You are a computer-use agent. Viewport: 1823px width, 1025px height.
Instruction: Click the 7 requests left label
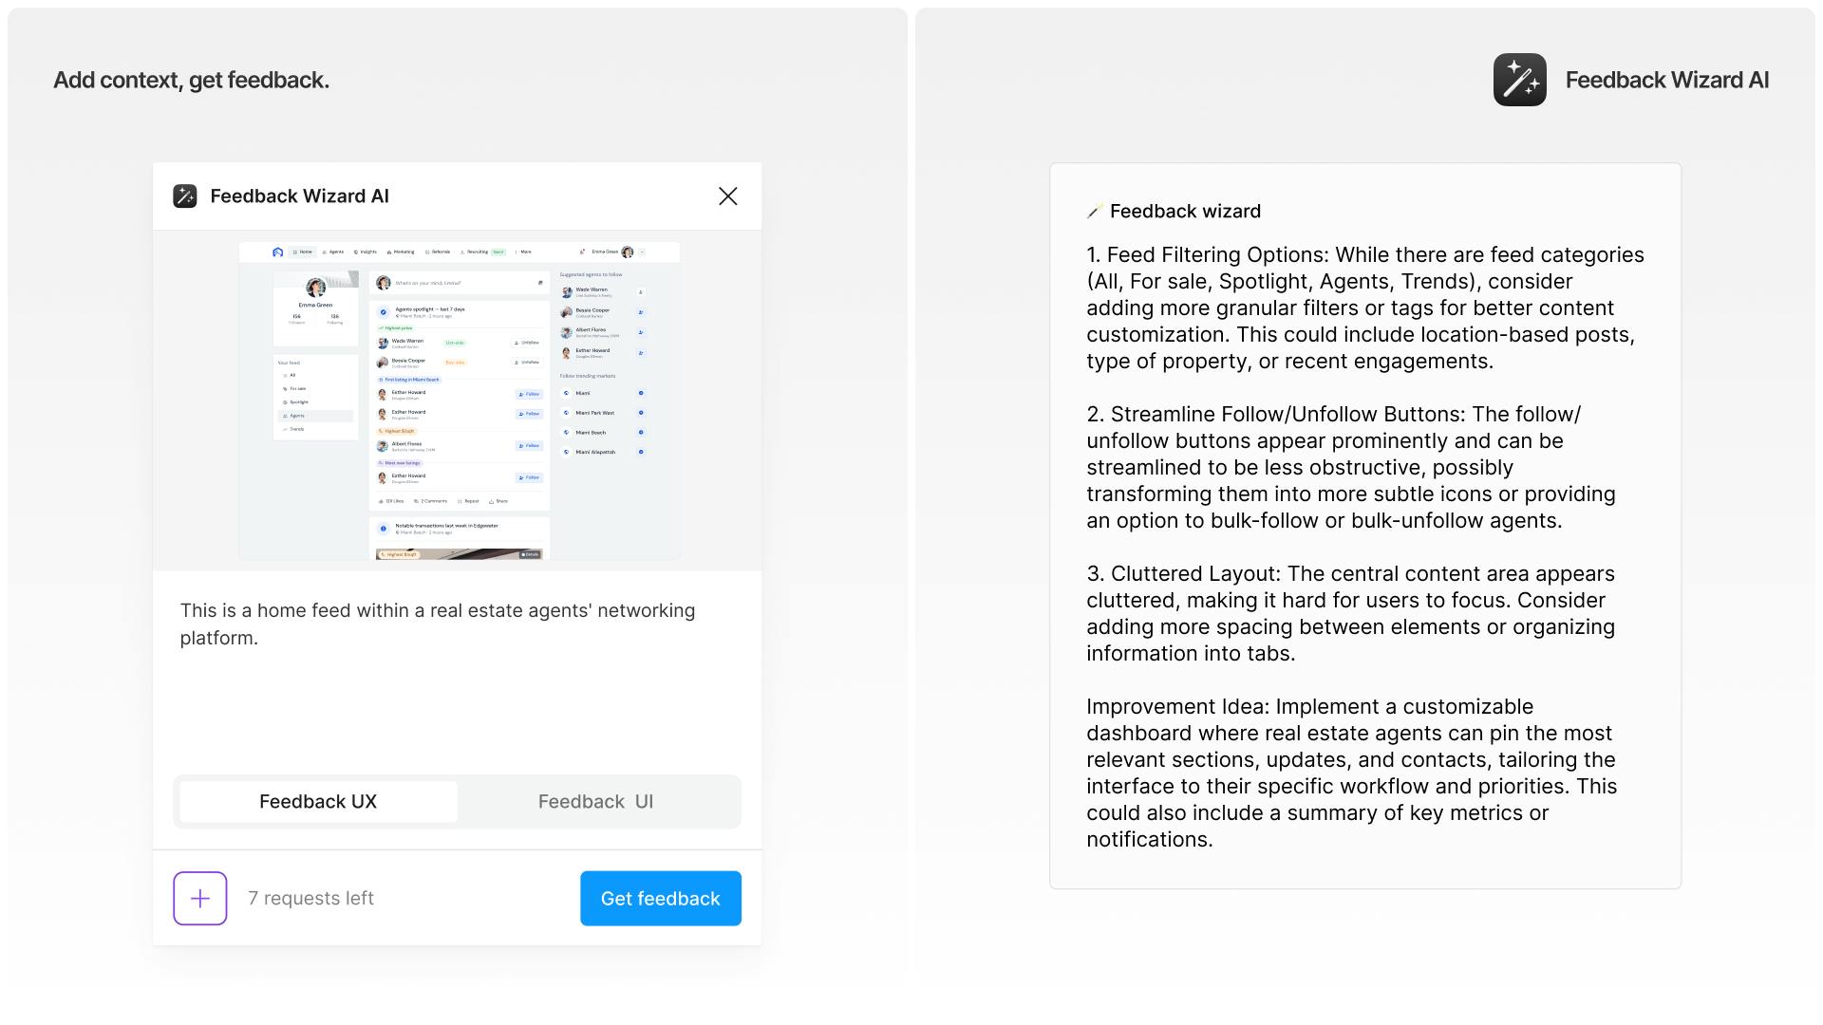310,898
